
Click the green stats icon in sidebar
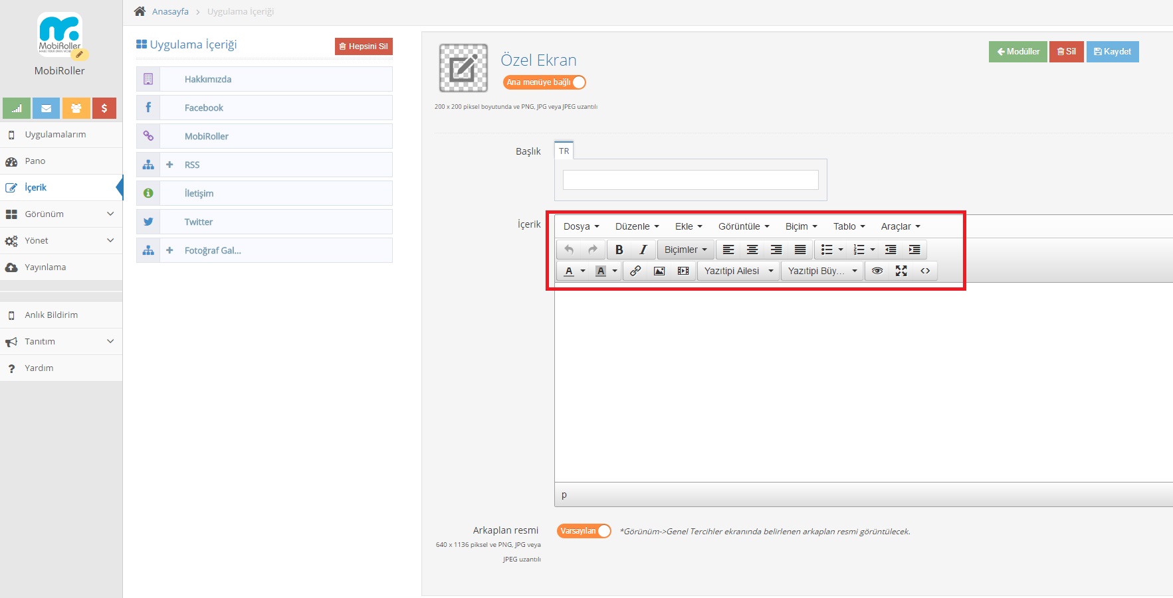click(x=17, y=108)
